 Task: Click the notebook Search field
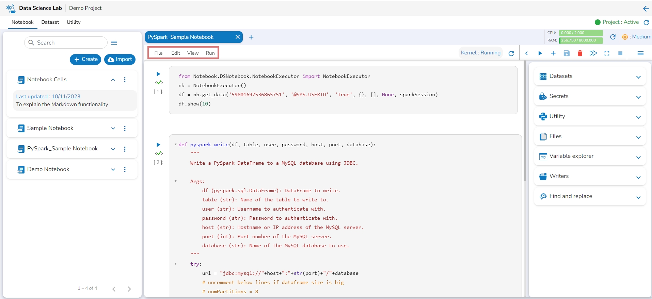point(66,43)
